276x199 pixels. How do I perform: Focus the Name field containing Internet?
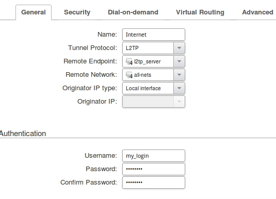(x=154, y=35)
